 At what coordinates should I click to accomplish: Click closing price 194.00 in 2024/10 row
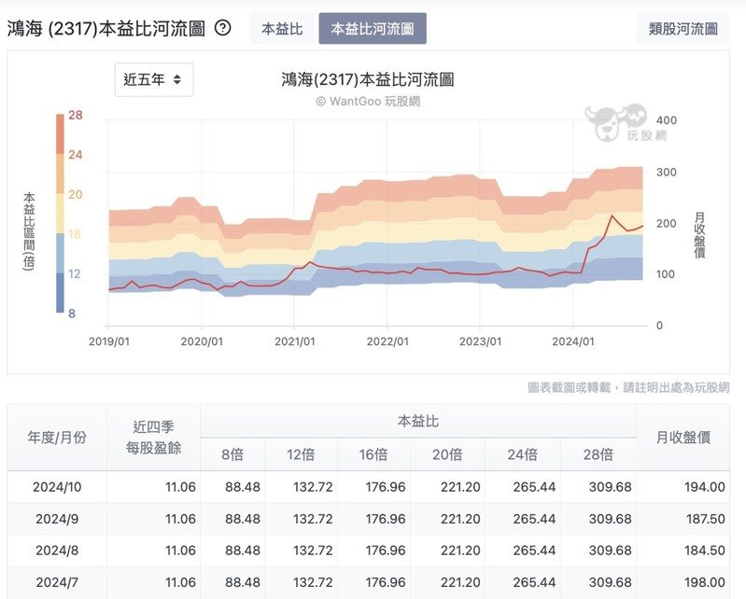coord(705,487)
